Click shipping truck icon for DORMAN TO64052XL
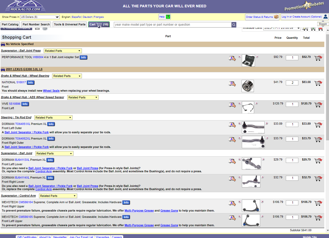Viewport: 329px width, 238px height. pyautogui.click(x=232, y=140)
